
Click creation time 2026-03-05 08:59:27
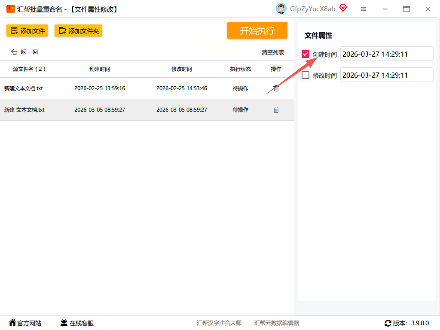(100, 109)
